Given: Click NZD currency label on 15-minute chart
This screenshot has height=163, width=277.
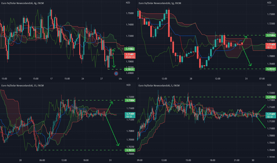Looking at the screenshot, I should coord(128,85).
